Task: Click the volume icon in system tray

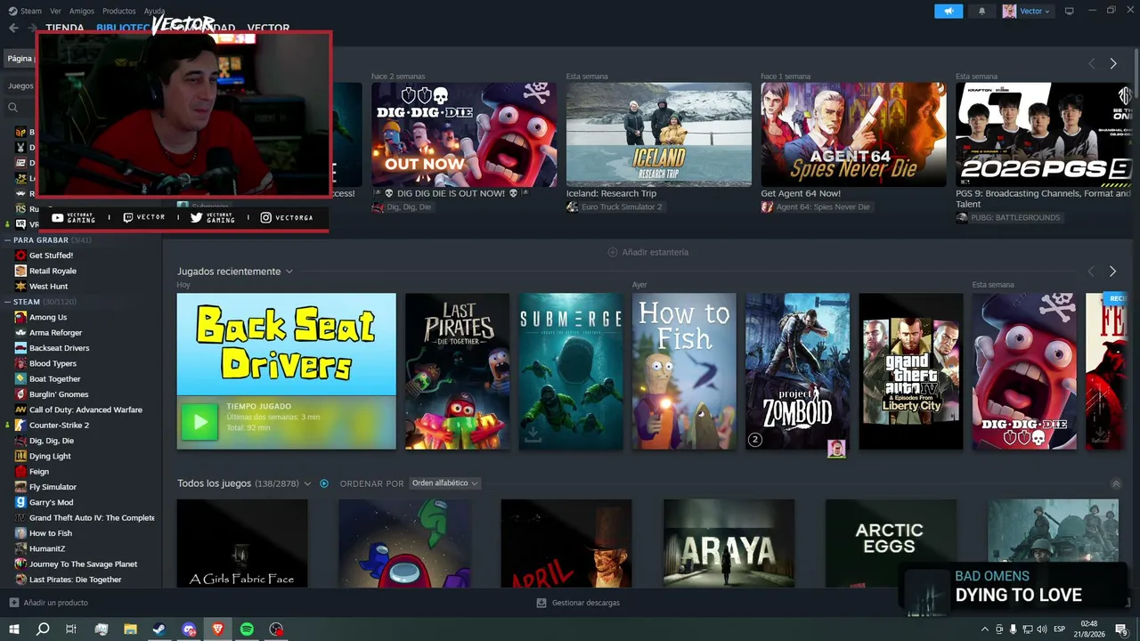Action: coord(1041,629)
